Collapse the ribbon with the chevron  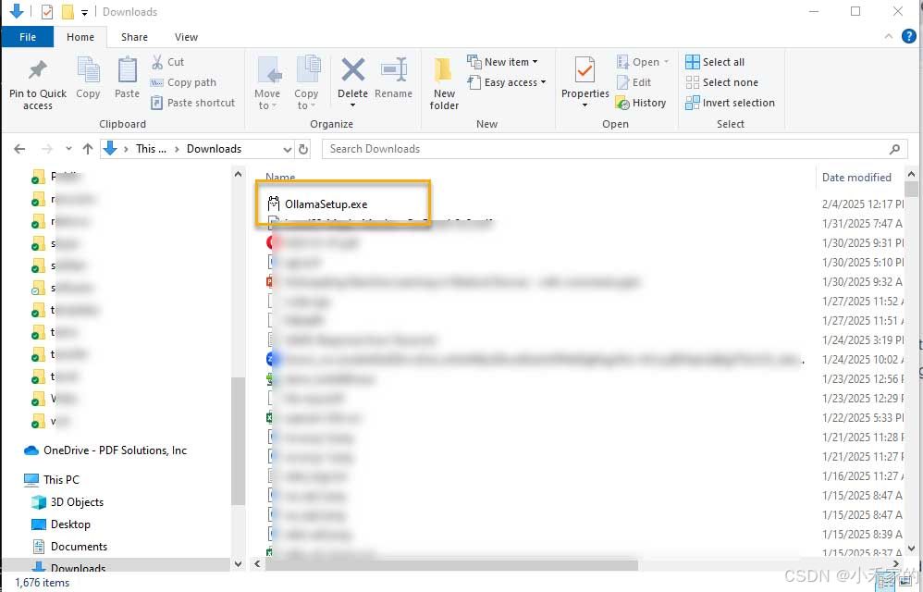[x=888, y=36]
